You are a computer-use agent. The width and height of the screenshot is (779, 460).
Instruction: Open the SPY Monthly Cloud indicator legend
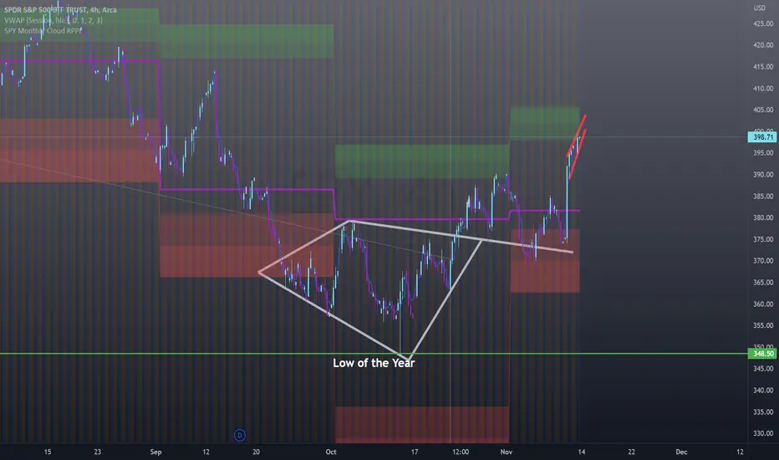tap(43, 31)
